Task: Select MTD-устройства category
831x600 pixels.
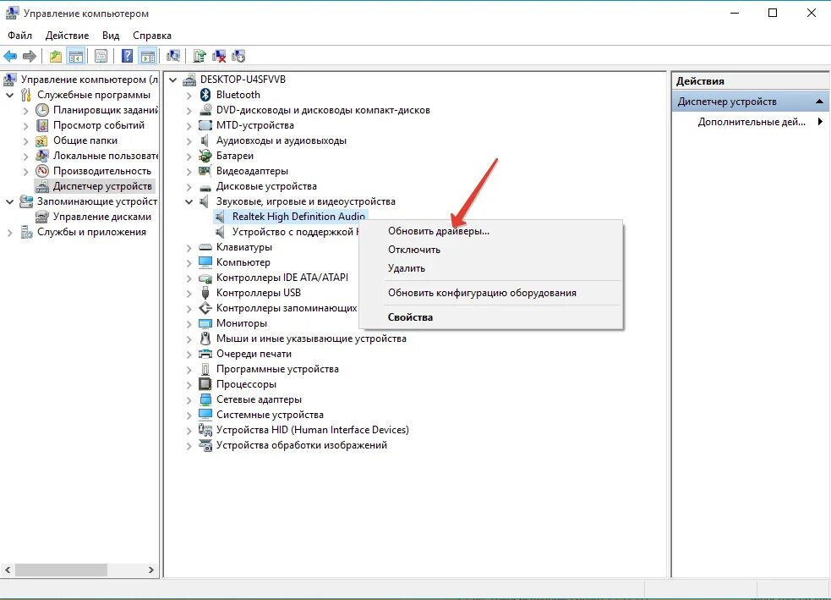Action: [255, 125]
